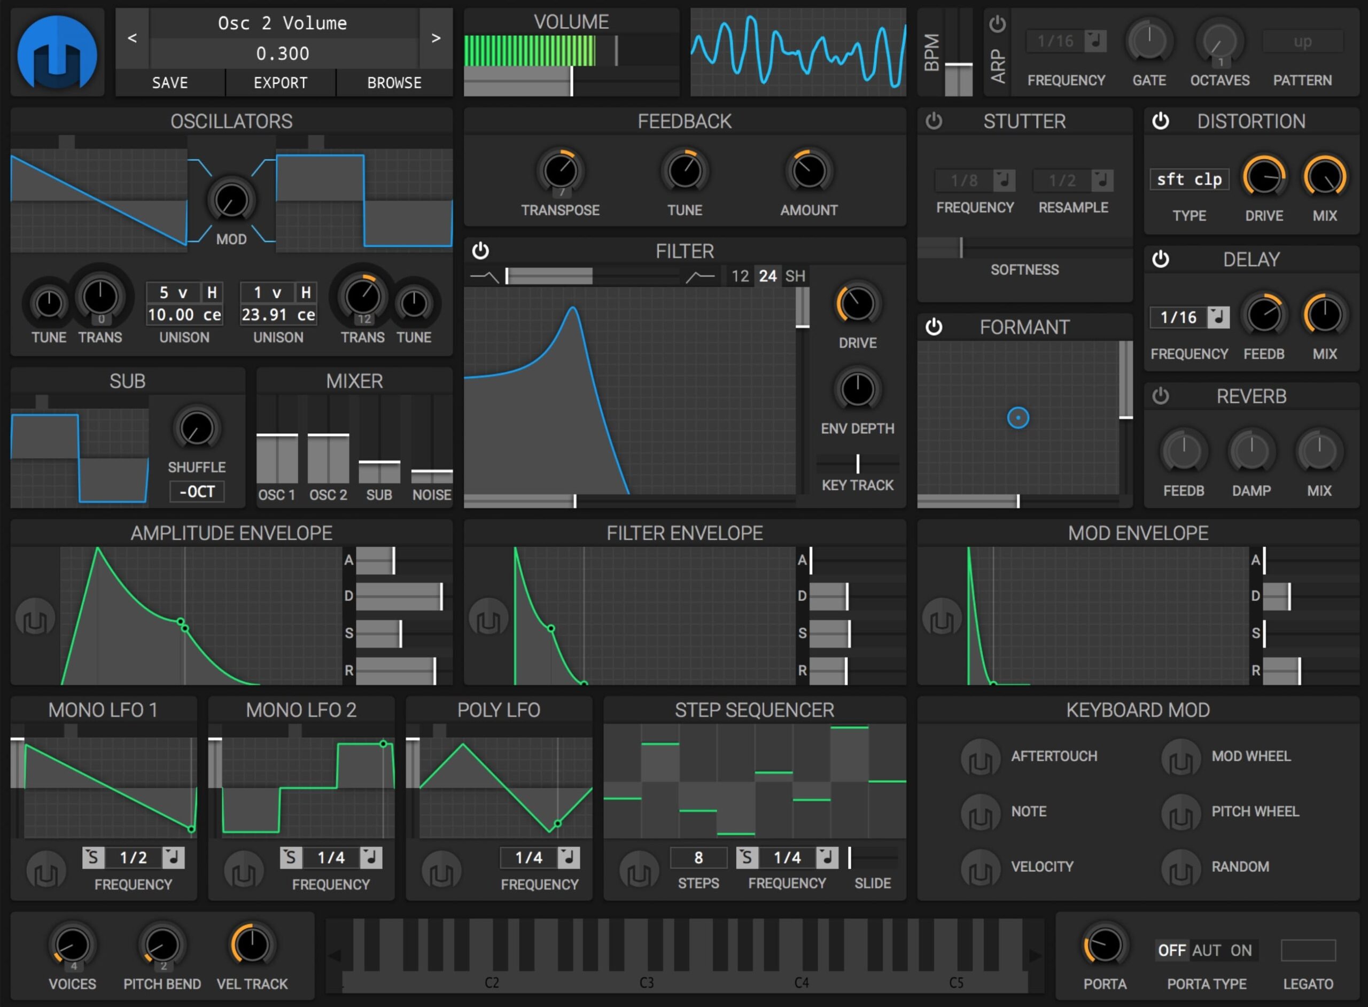Click the BROWSE button
Screen dimensions: 1368x1007
click(x=394, y=84)
